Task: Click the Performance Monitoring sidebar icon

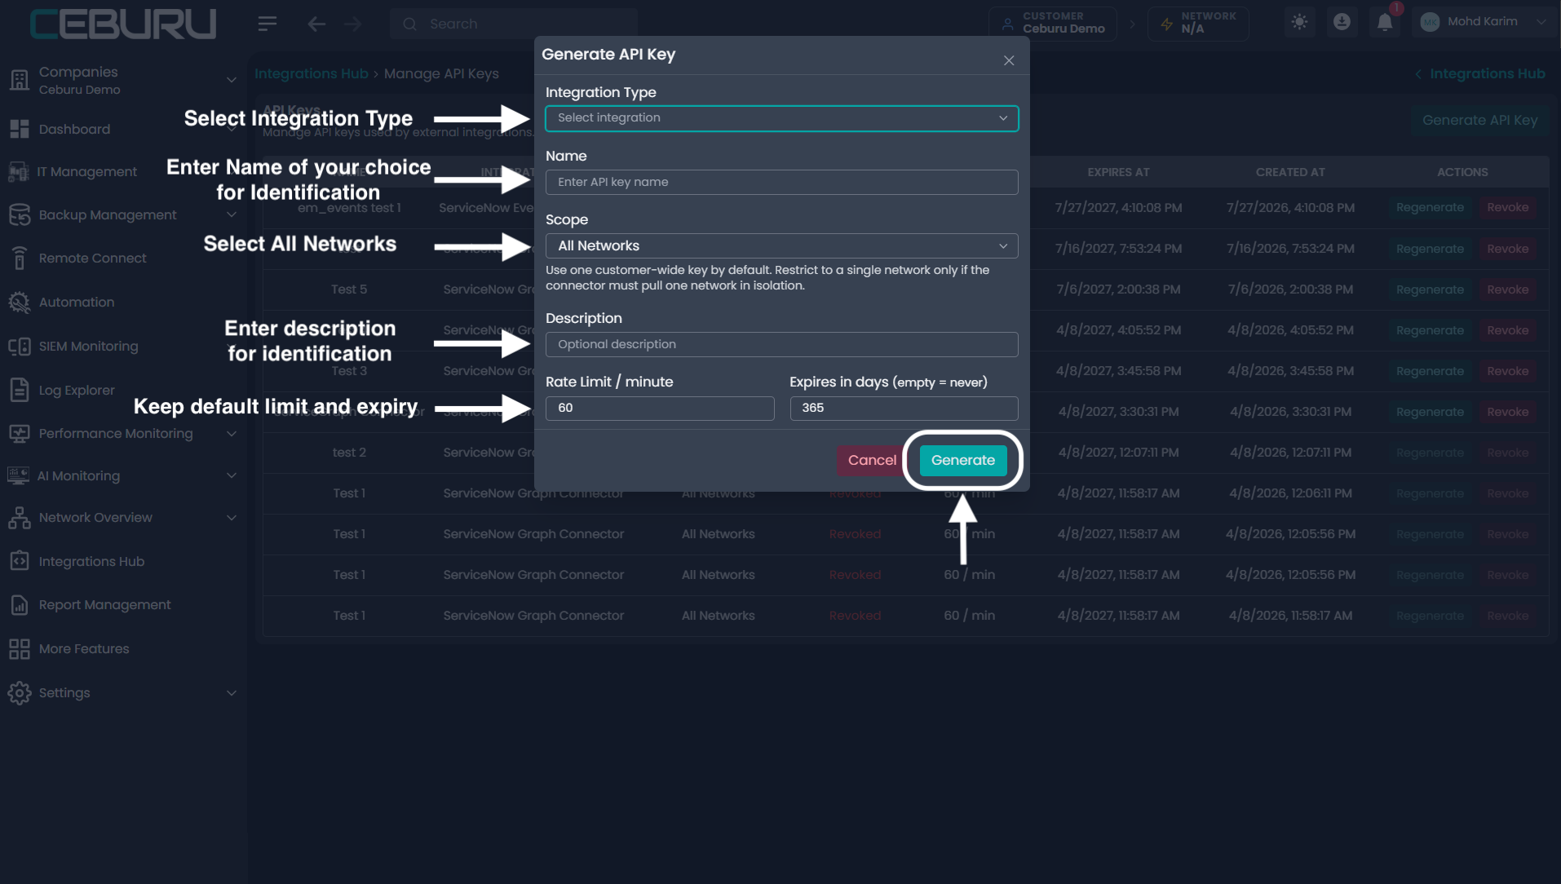Action: pos(20,433)
